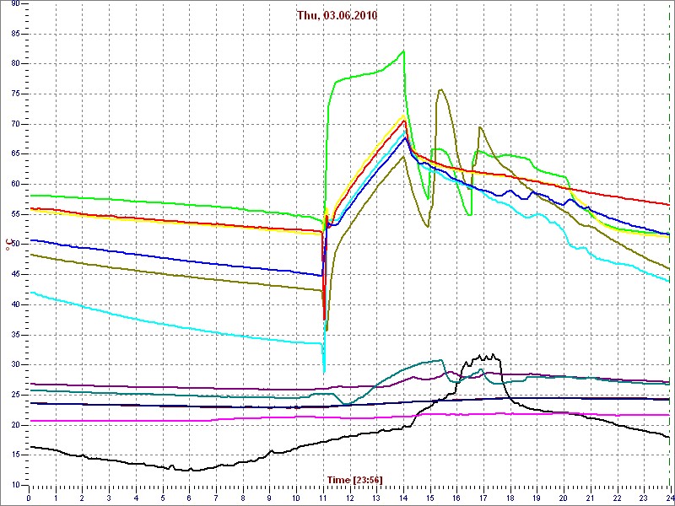Image resolution: width=675 pixels, height=506 pixels.
Task: Select hour "12" on the time axis
Action: [349, 498]
